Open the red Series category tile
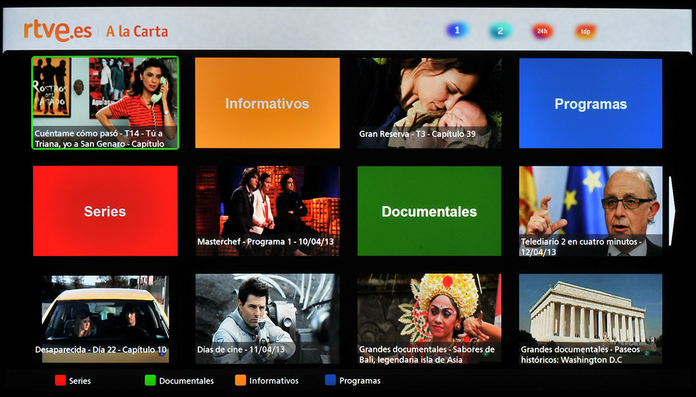The image size is (696, 397). [105, 211]
